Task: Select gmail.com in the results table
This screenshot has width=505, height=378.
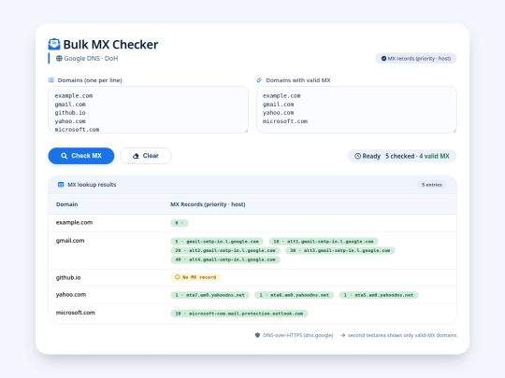Action: point(70,241)
